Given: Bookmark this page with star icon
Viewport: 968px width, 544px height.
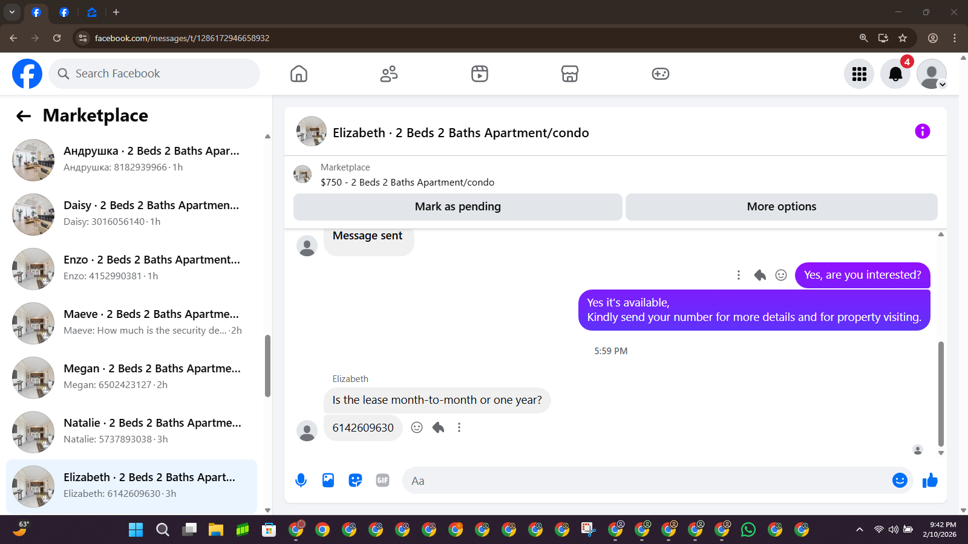Looking at the screenshot, I should click(x=903, y=38).
